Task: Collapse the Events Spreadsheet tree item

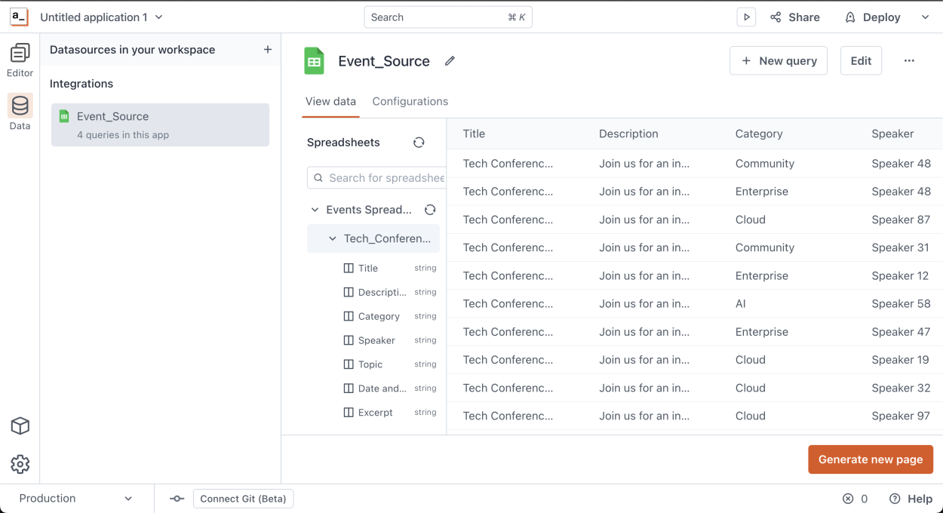Action: pos(315,209)
